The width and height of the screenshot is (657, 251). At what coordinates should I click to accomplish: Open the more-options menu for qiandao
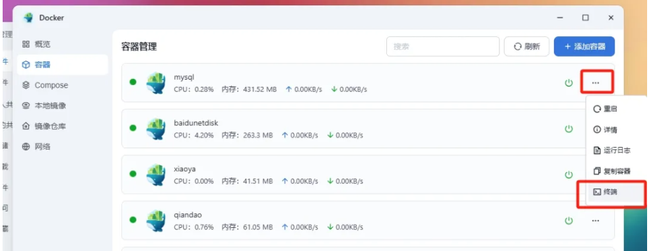click(x=596, y=221)
